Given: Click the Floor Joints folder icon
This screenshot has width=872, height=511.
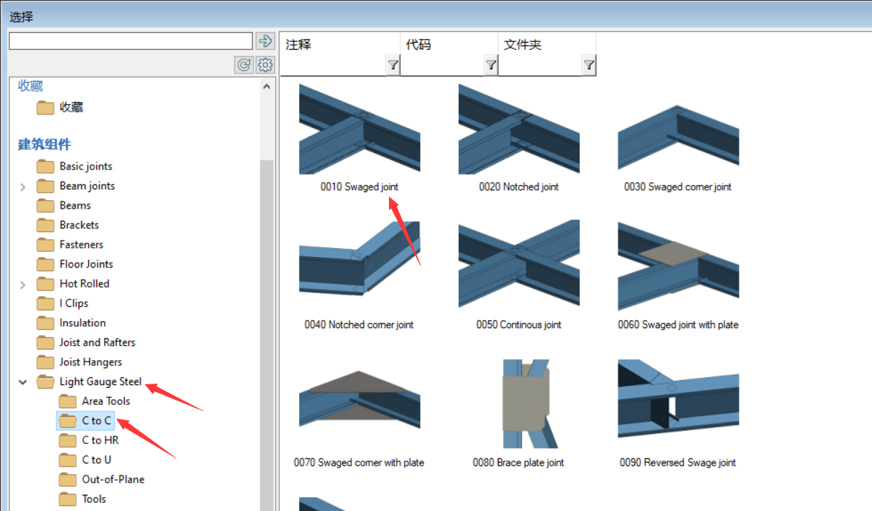Looking at the screenshot, I should [46, 264].
